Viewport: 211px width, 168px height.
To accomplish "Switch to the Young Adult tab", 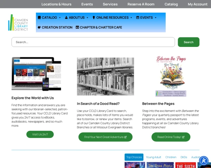I will tap(154, 157).
